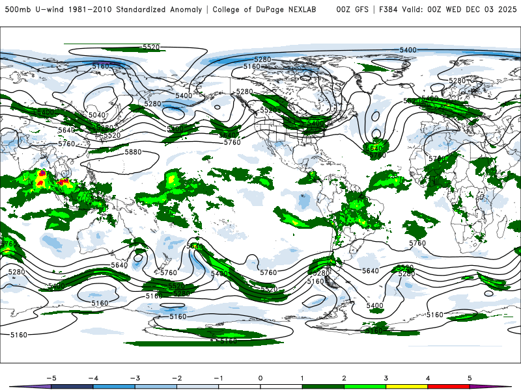521x390 pixels.
Task: Choose the bright green color bar segment between 2 and 3
Action: [x=365, y=387]
